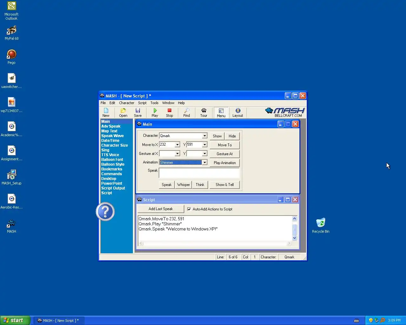Open the Move to X dropdown
Screen dimensions: 406x325
tap(177, 145)
